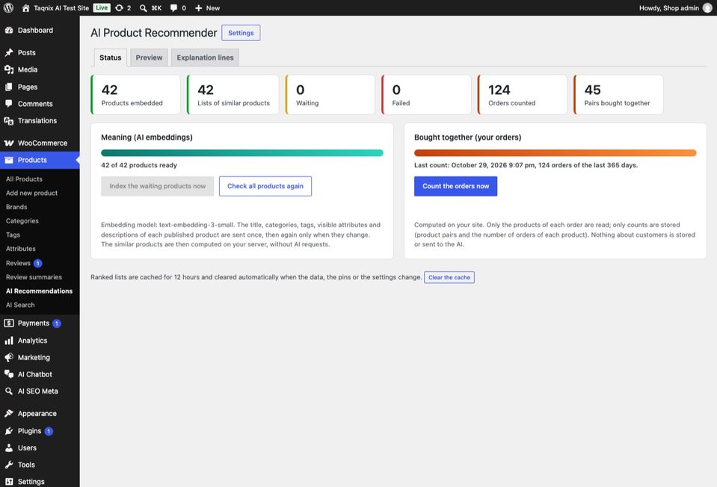Click the Payments notification badge

click(57, 323)
